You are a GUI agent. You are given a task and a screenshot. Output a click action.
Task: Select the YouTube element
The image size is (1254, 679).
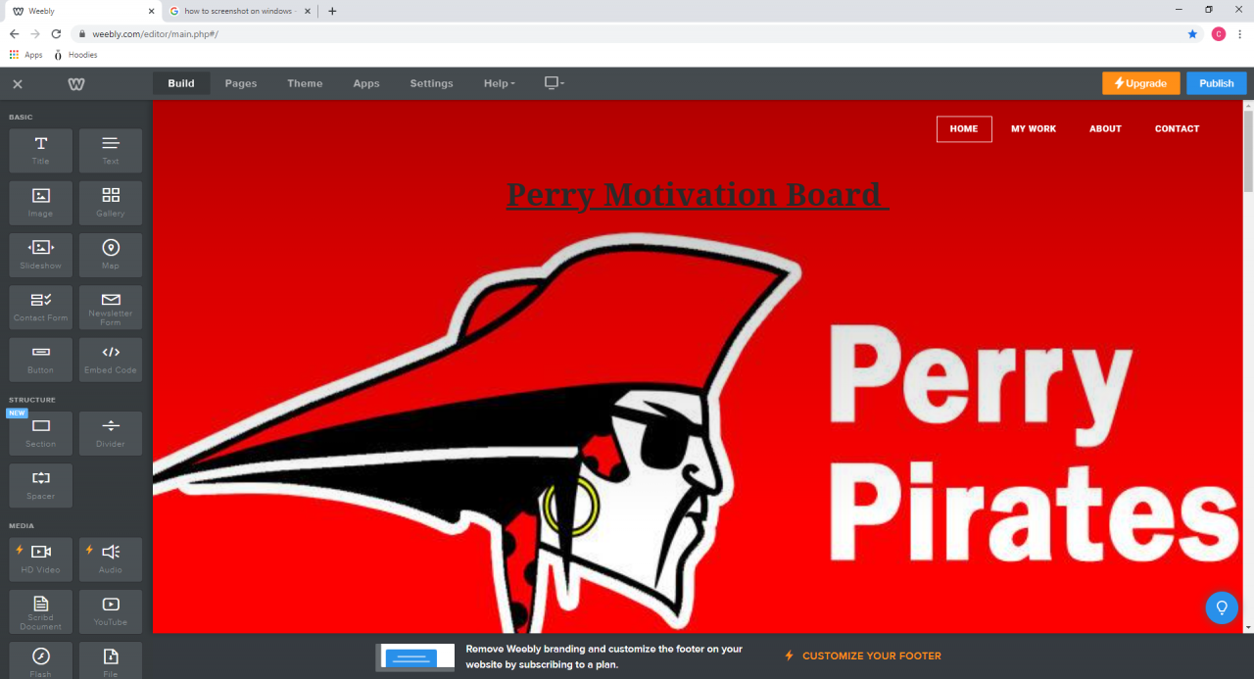[x=111, y=611]
